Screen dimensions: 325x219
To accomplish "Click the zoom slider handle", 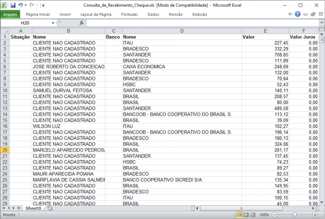I will (x=295, y=215).
